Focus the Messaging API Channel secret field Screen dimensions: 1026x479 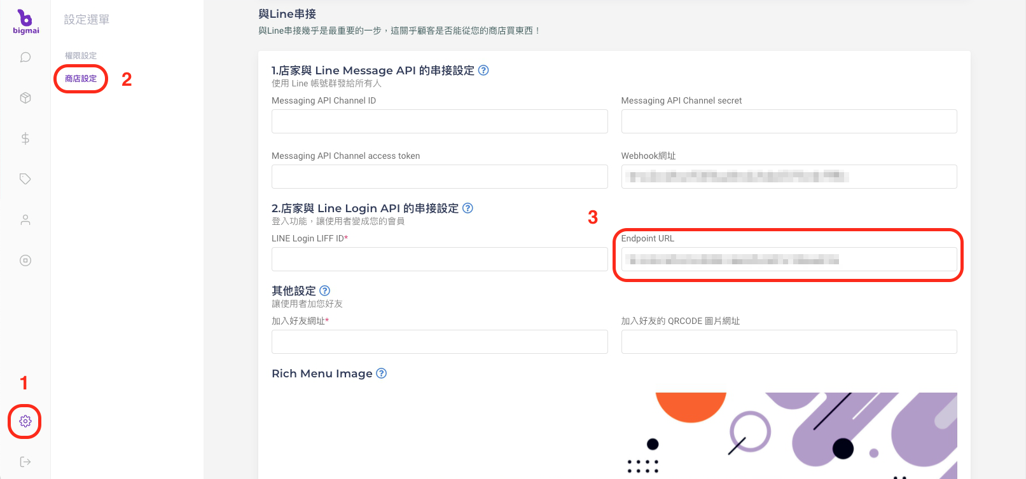[789, 121]
